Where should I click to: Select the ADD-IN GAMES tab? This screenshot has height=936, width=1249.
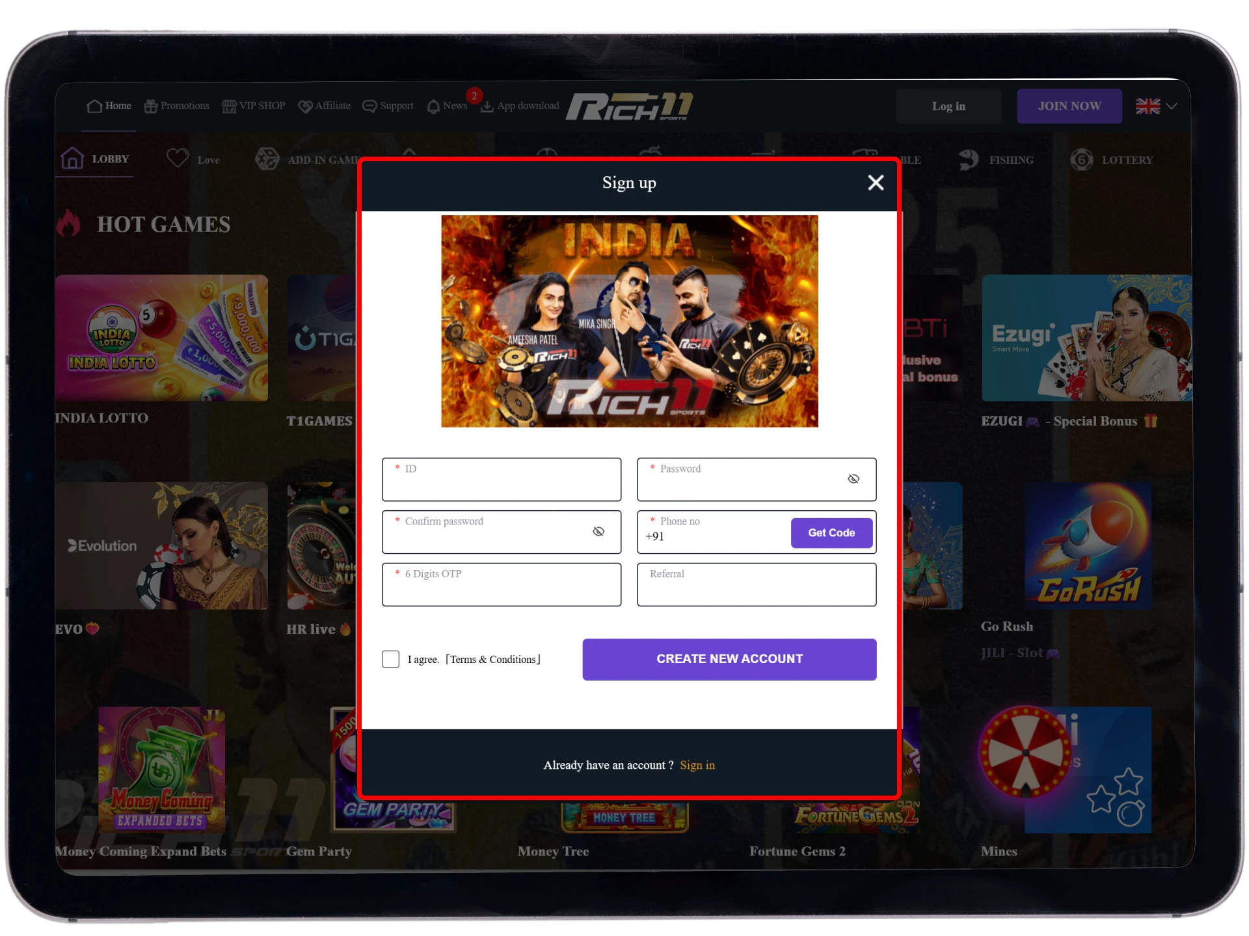coord(307,159)
